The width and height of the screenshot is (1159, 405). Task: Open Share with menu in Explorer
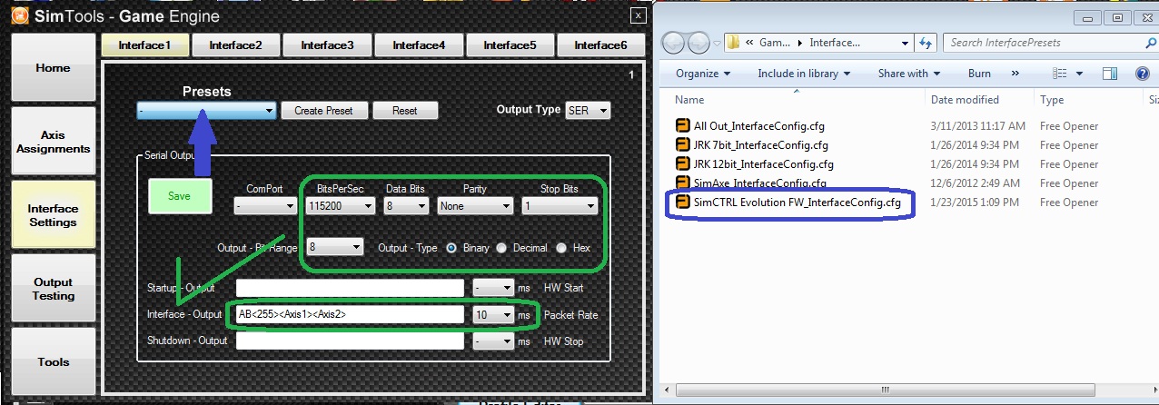tap(908, 74)
